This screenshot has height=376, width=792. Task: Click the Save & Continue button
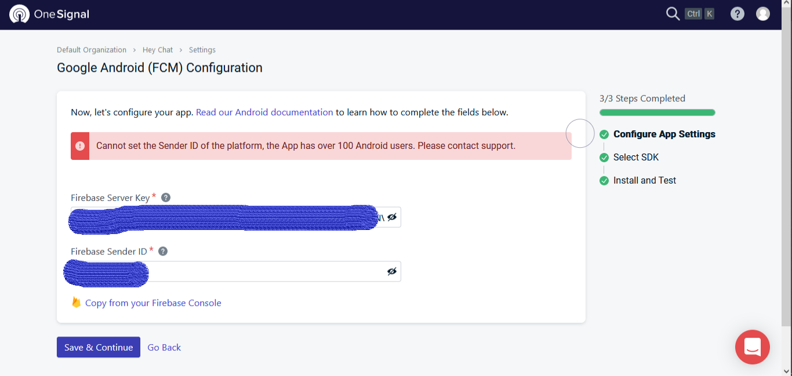(99, 347)
